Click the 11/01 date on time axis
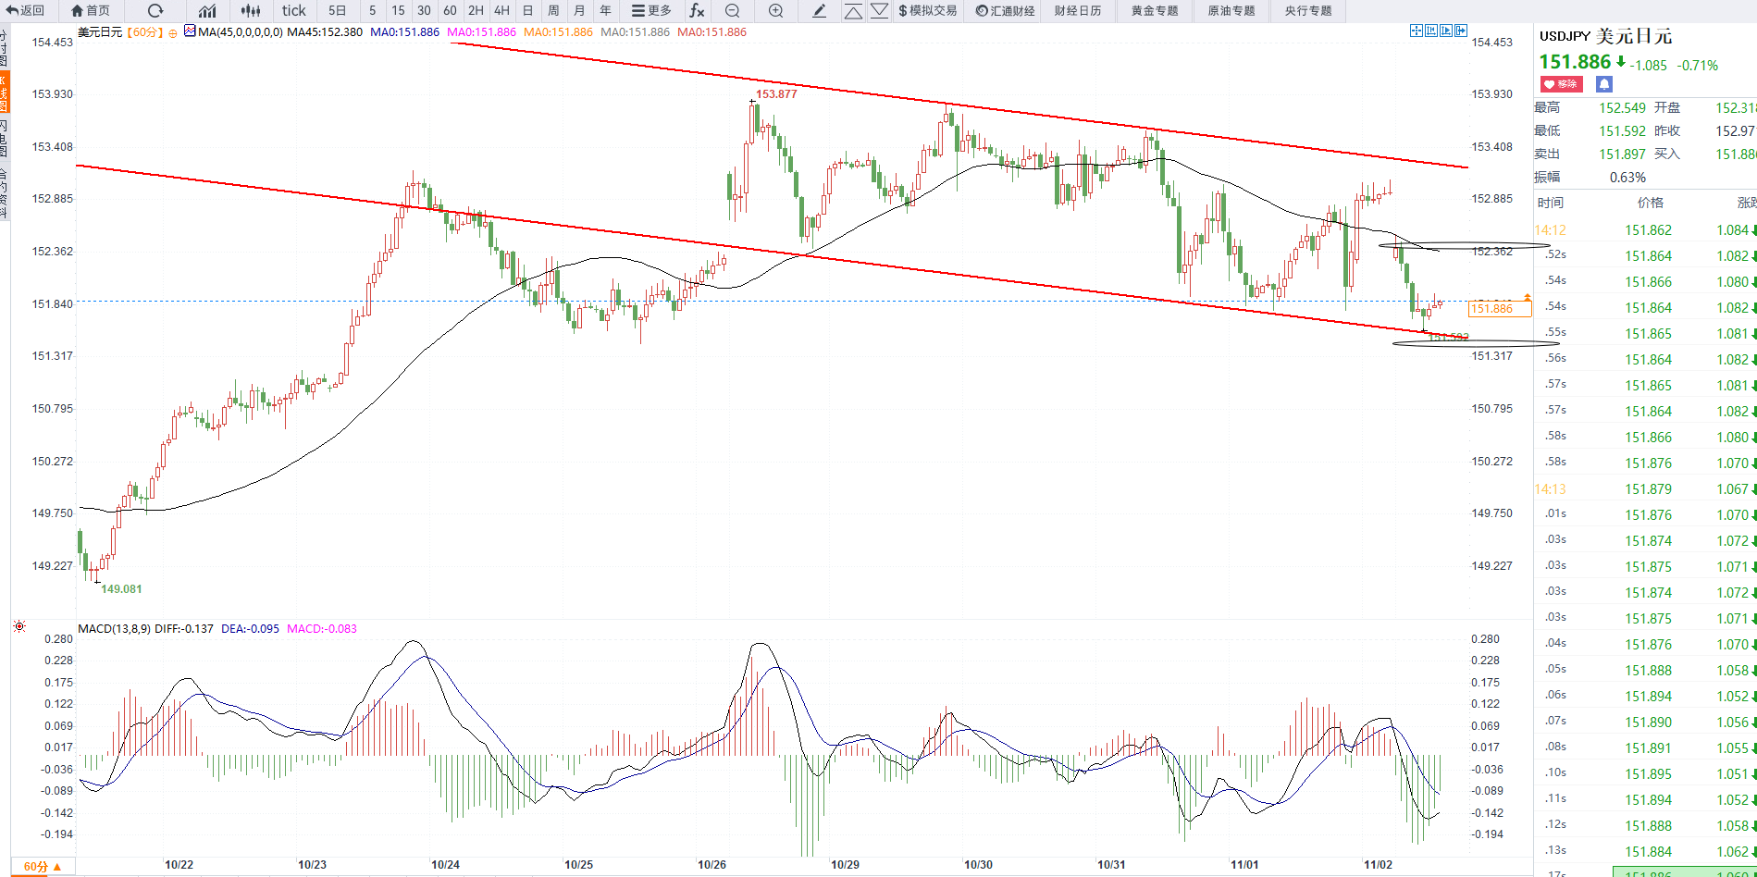 coord(1244,865)
